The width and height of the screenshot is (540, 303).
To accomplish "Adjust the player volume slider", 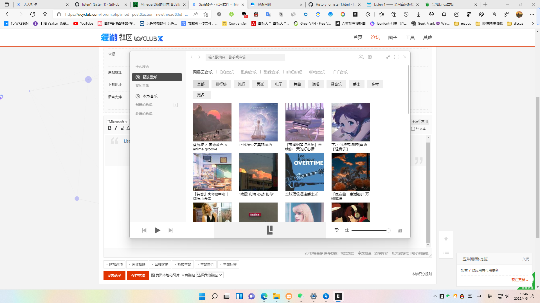I will click(x=371, y=230).
